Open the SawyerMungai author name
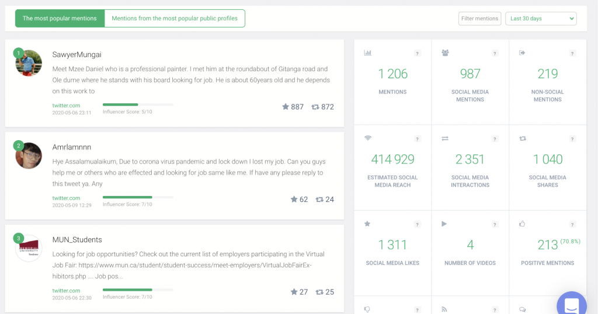 77,55
